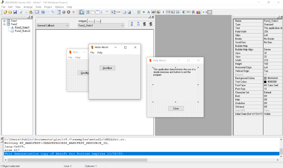Viewport: 283px width, 168px height.
Task: Select Form2_Button2 in the tree
Action: (x=22, y=31)
